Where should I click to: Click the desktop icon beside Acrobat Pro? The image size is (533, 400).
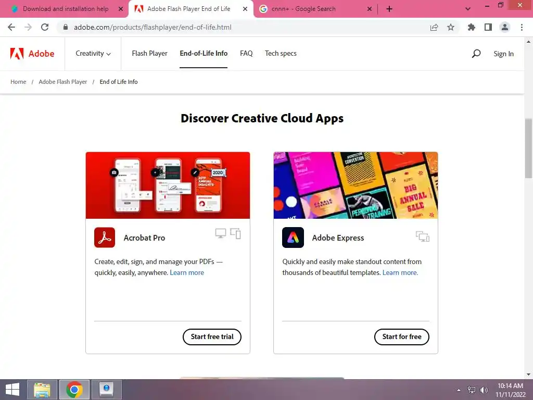[221, 234]
